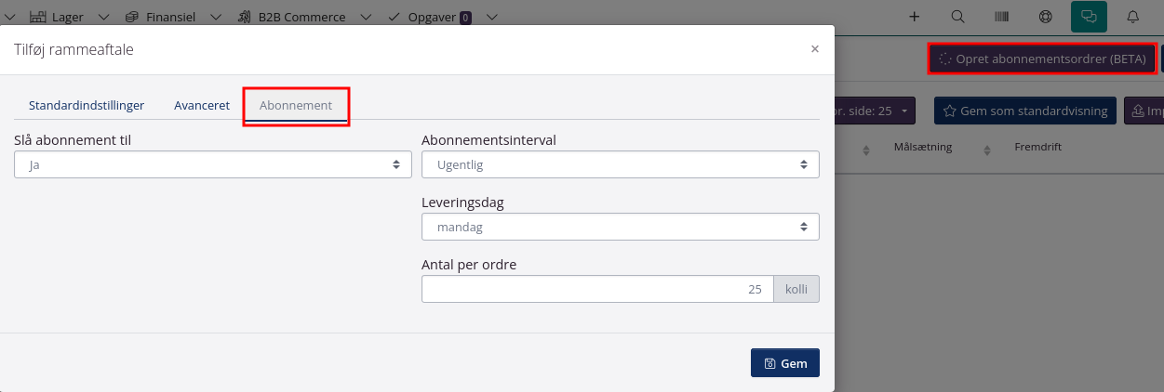Switch to Standardindstillinger tab
The width and height of the screenshot is (1164, 392).
coord(87,106)
